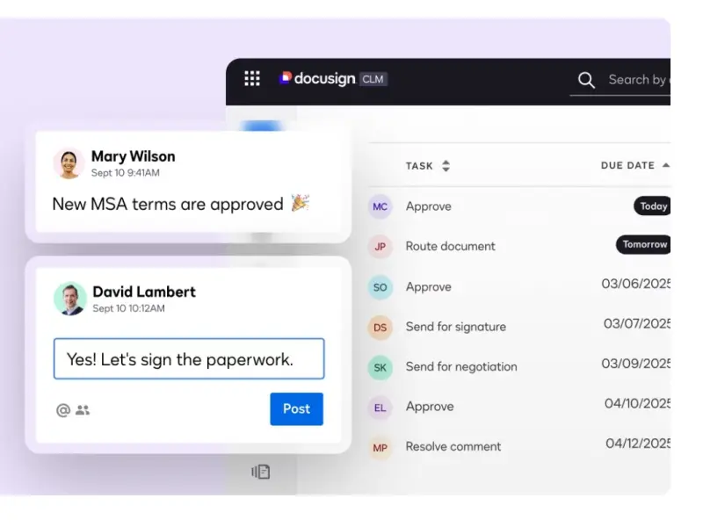Click the Docusign CLM logo

tap(332, 79)
